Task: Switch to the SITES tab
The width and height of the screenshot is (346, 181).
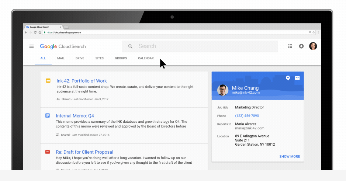Action: 100,58
